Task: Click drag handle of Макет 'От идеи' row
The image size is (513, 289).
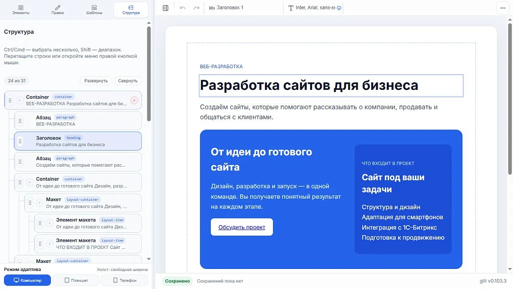Action: [30, 203]
